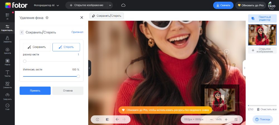Select the Стереть erase brush mode
Screen dimensions: 279x125
66,47
